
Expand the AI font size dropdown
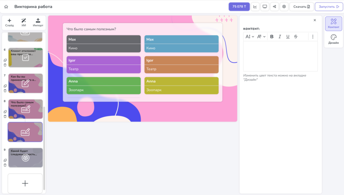[x=249, y=37]
